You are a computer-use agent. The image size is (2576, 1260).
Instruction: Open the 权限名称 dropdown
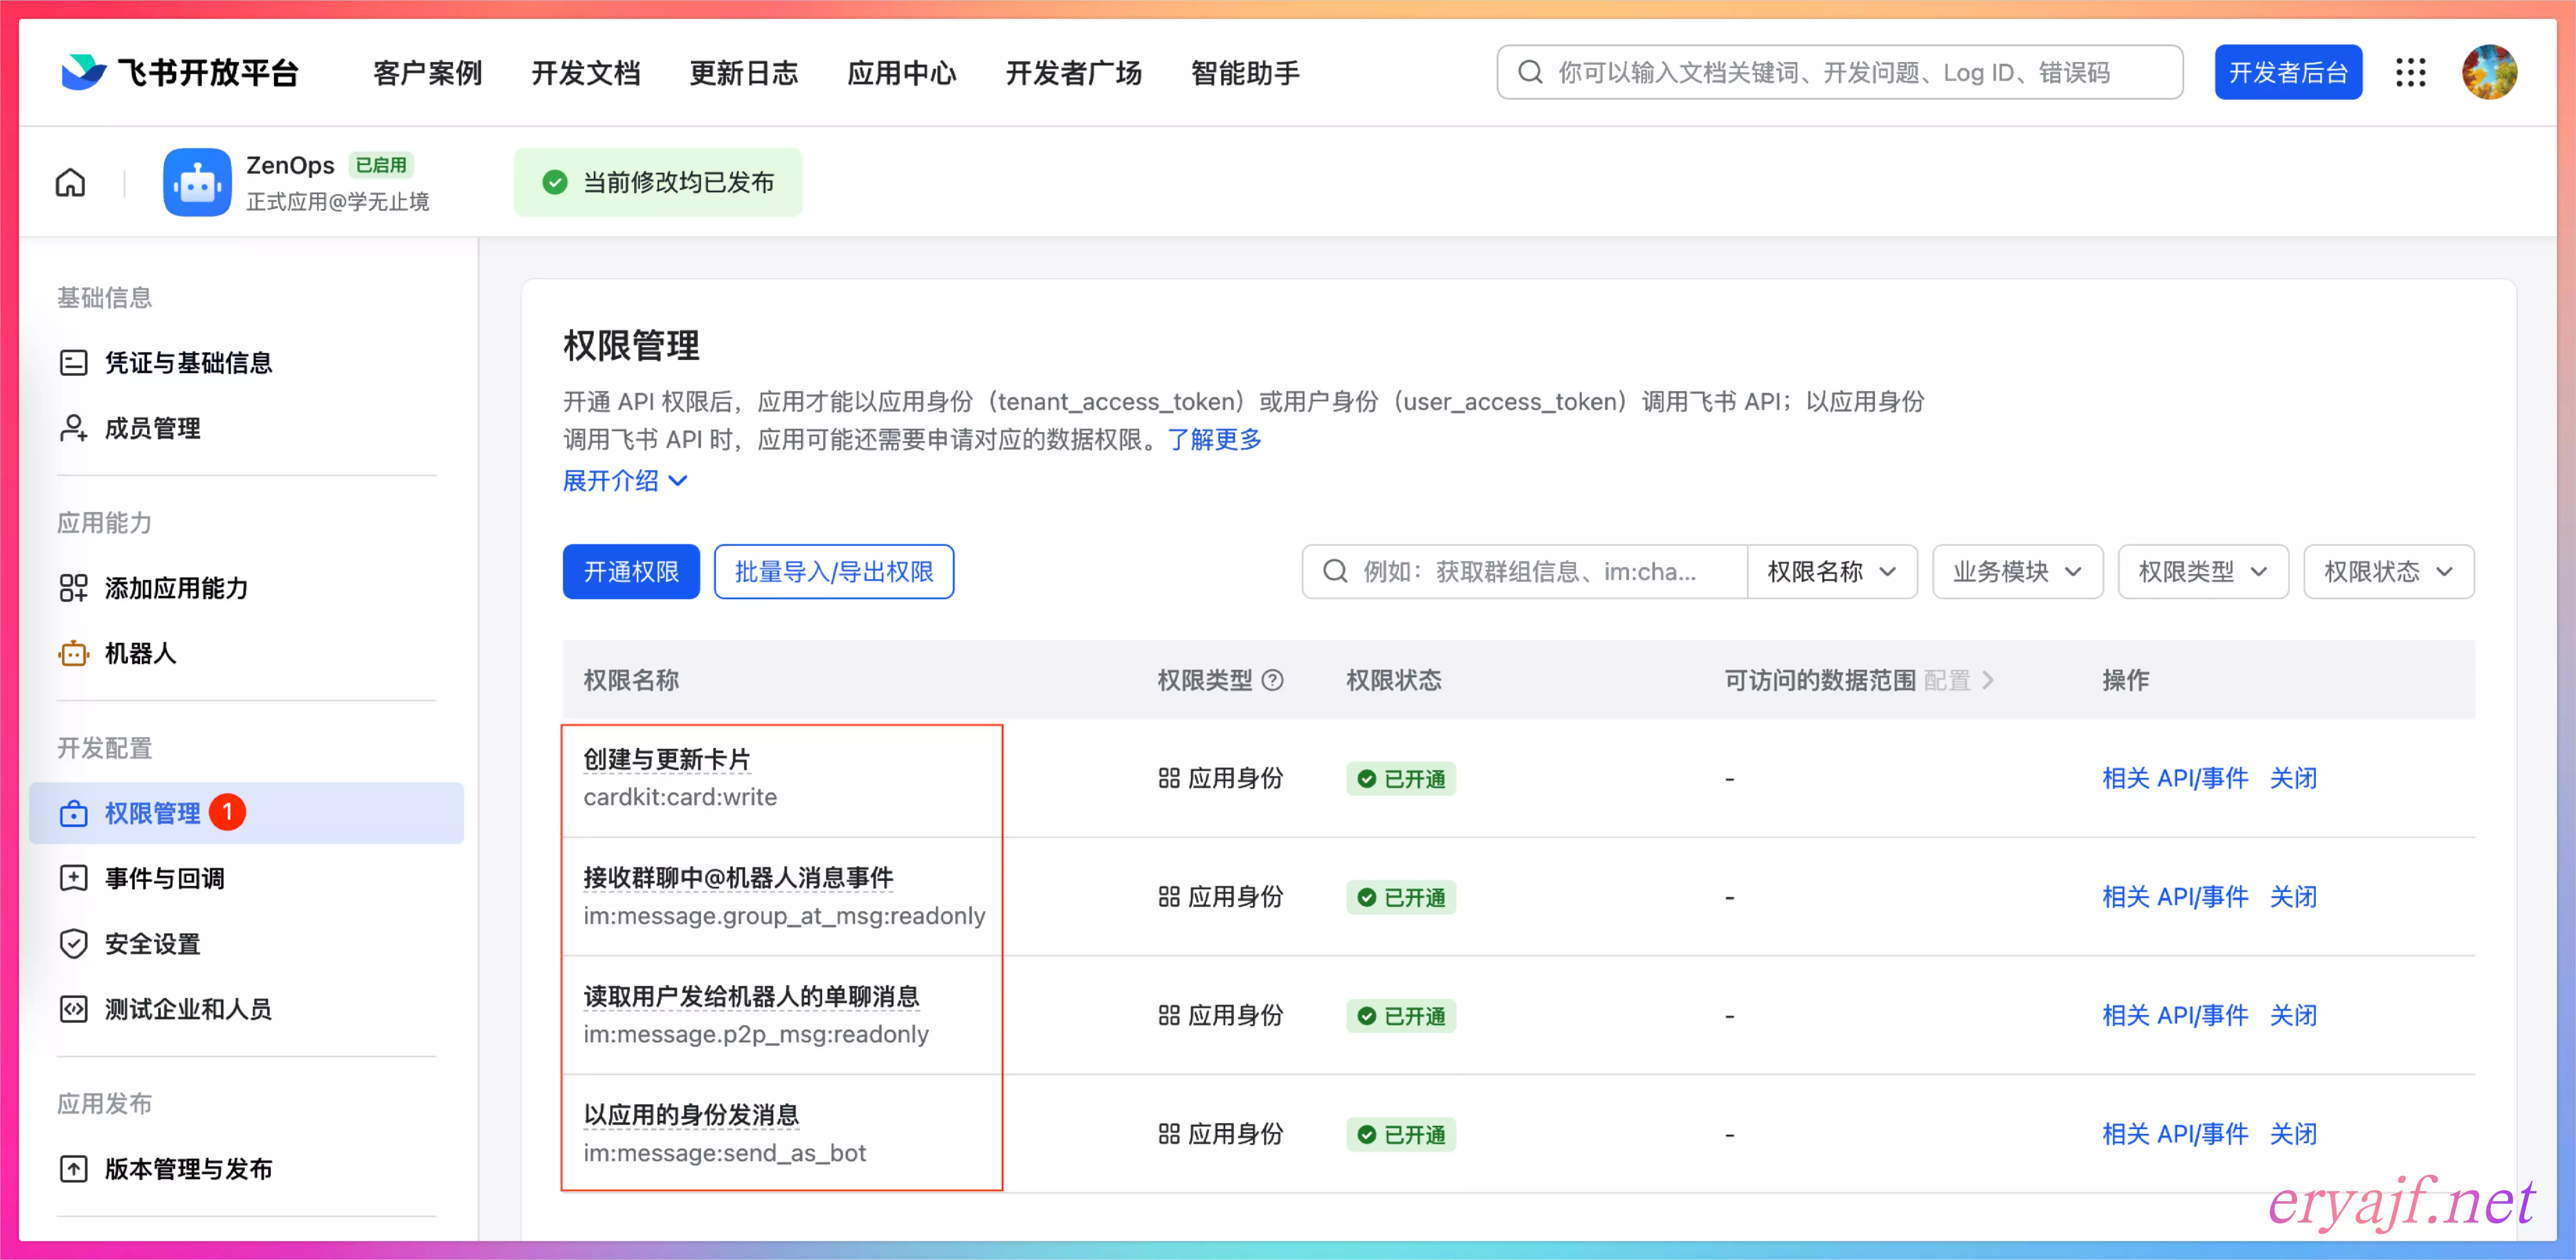[x=1831, y=572]
